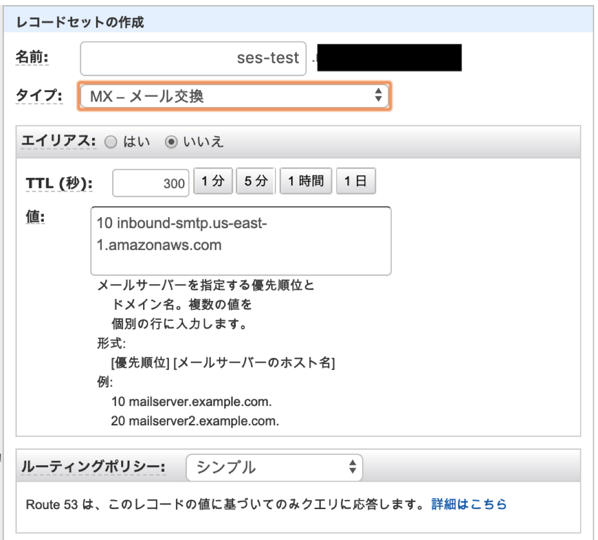Viewport: 598px width, 540px height.
Task: Click the TTL input field showing 300
Action: [150, 183]
